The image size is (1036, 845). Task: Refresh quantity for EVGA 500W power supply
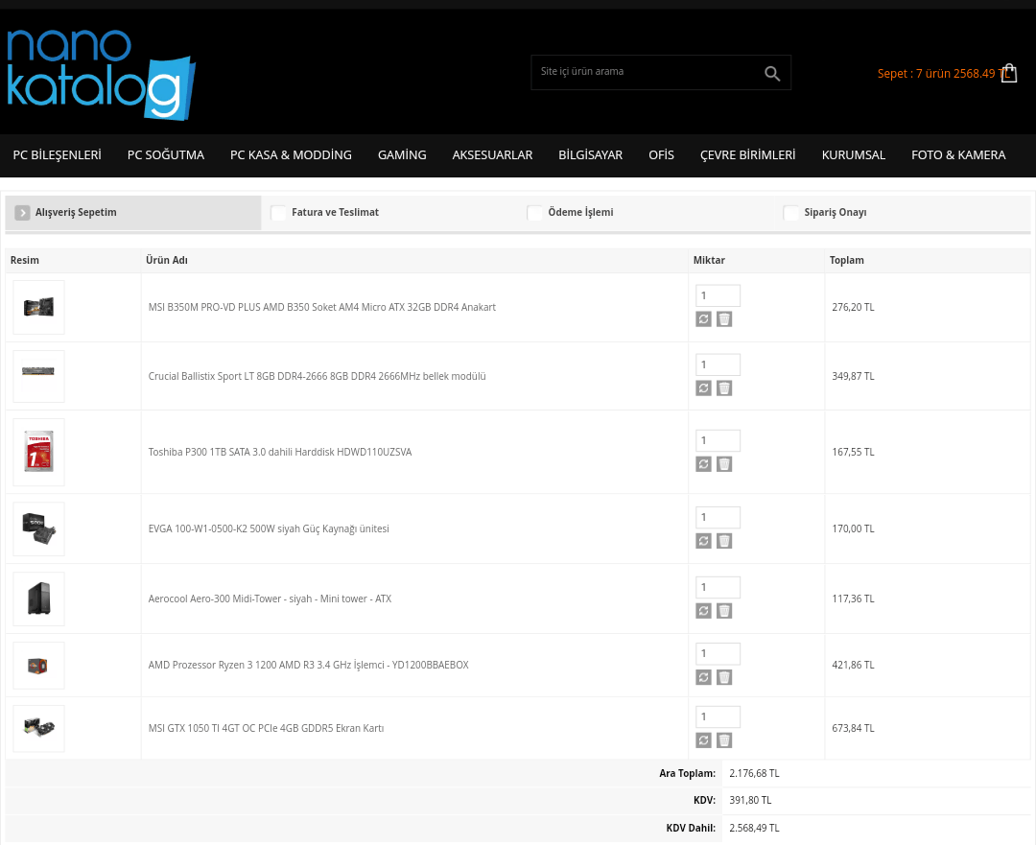pyautogui.click(x=704, y=540)
